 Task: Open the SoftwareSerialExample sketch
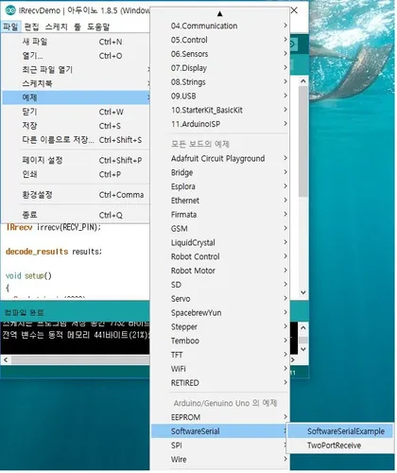tap(340, 431)
